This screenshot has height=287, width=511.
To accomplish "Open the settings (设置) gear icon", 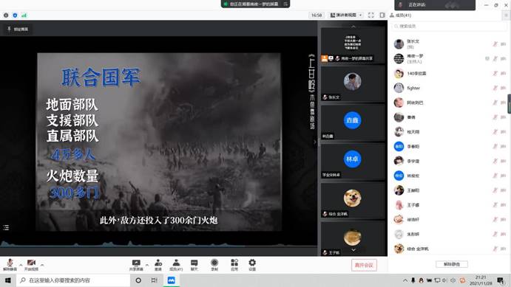I will [x=252, y=265].
